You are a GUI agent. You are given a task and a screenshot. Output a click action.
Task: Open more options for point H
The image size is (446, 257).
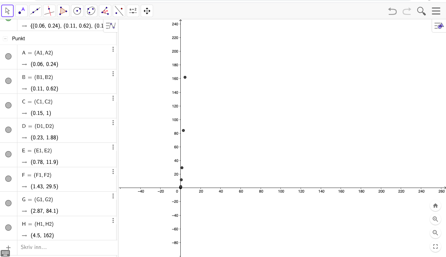tap(113, 220)
